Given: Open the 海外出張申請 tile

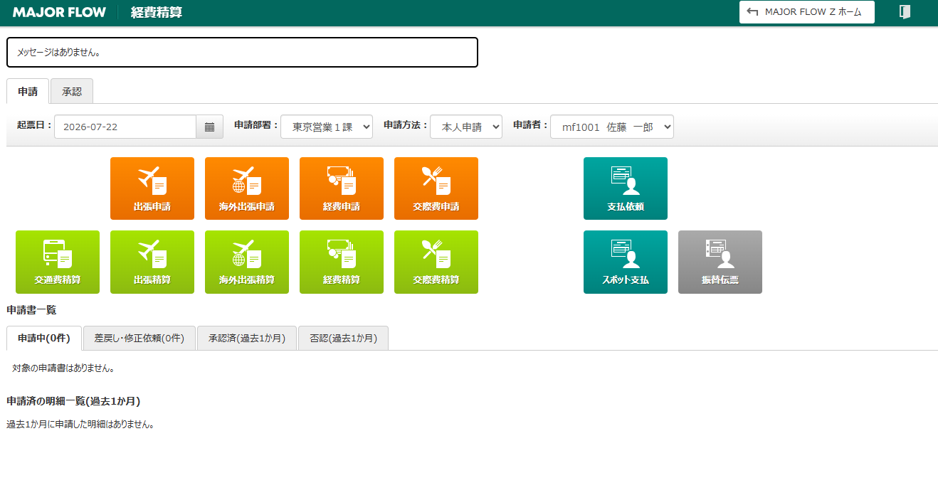Looking at the screenshot, I should point(247,188).
